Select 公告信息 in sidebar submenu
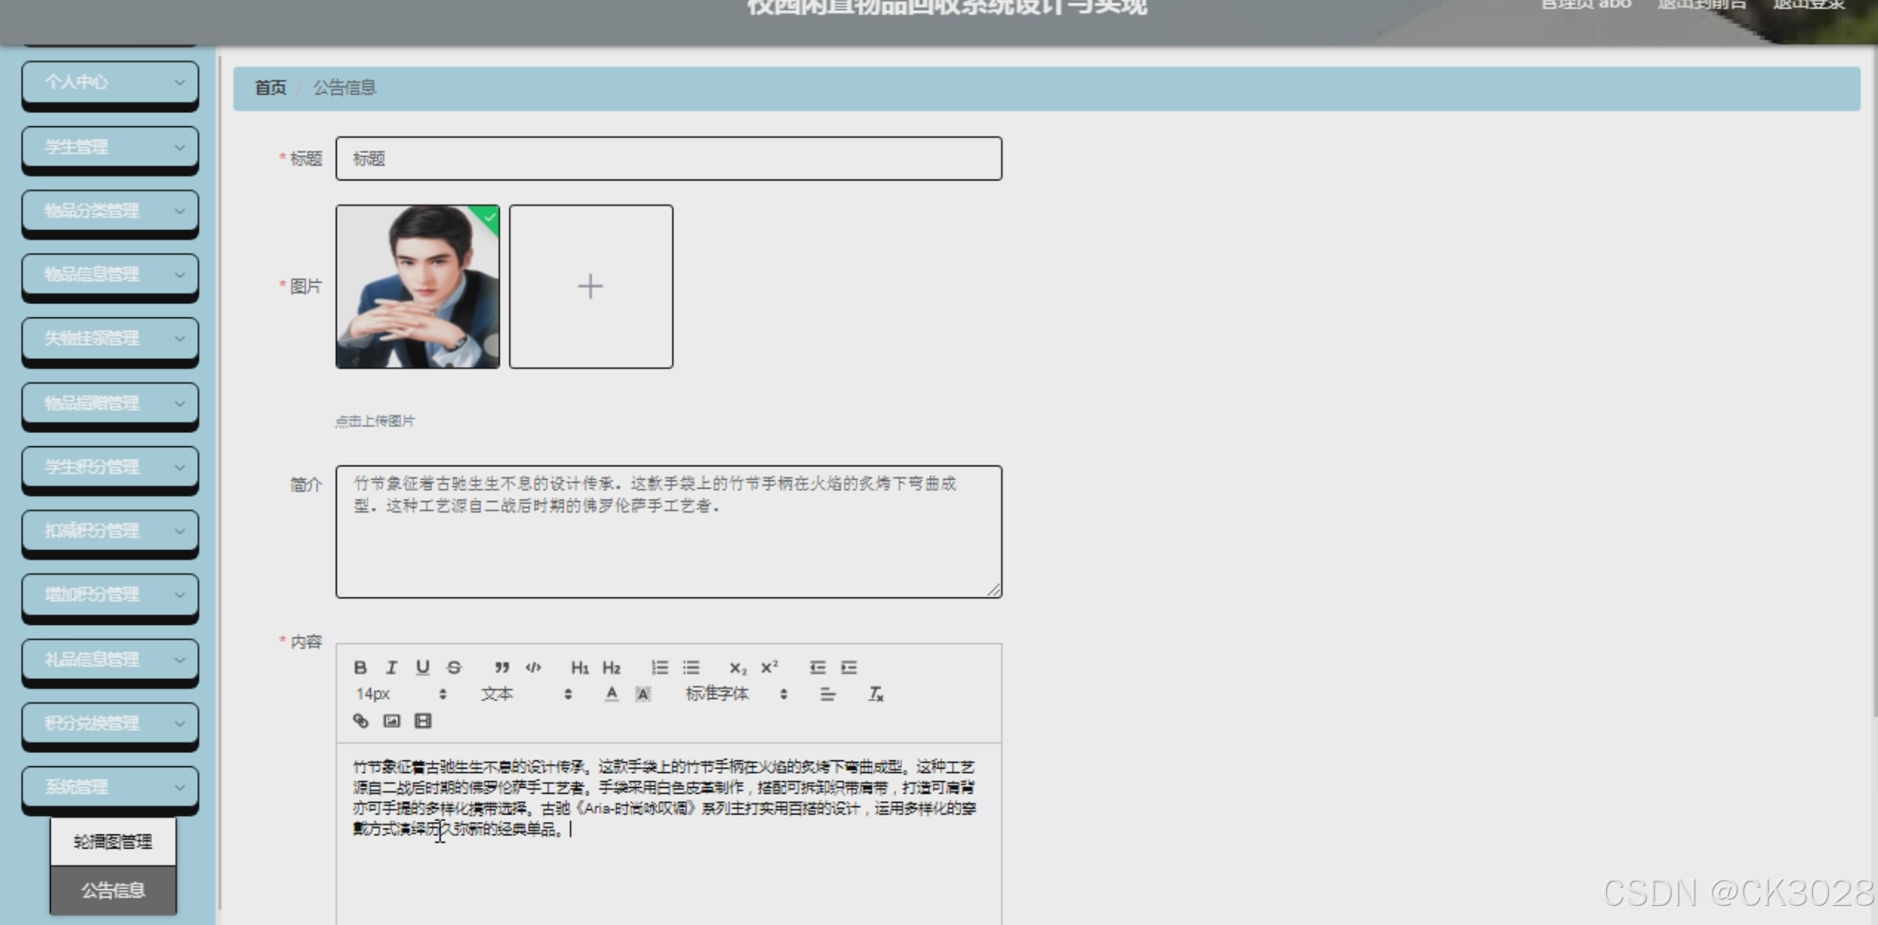1878x925 pixels. click(113, 890)
